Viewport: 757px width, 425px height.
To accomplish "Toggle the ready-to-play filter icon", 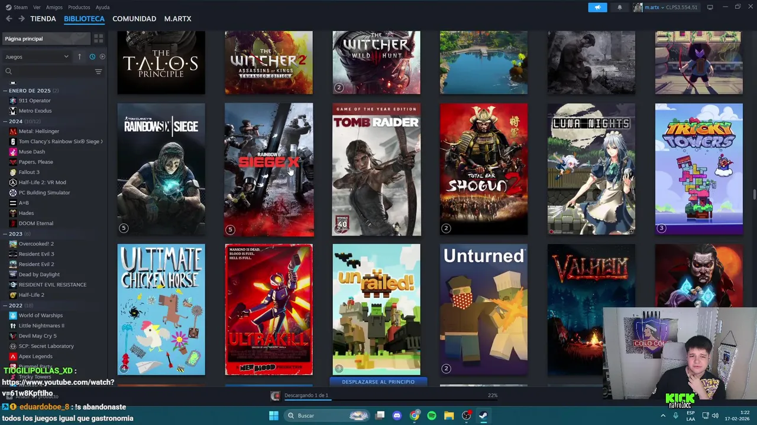I will [x=102, y=57].
